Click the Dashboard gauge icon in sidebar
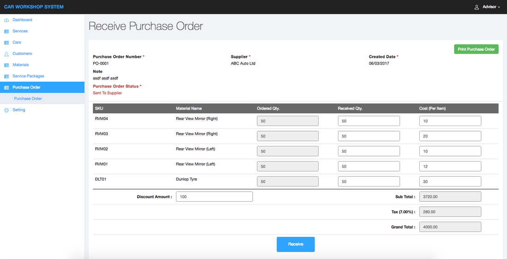The height and width of the screenshot is (259, 507). coord(6,20)
